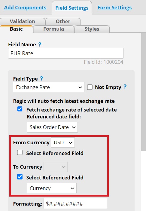Open the Formula tab
This screenshot has height=211, width=146.
(x=54, y=29)
